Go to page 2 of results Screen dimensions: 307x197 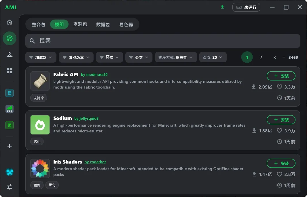(261, 57)
